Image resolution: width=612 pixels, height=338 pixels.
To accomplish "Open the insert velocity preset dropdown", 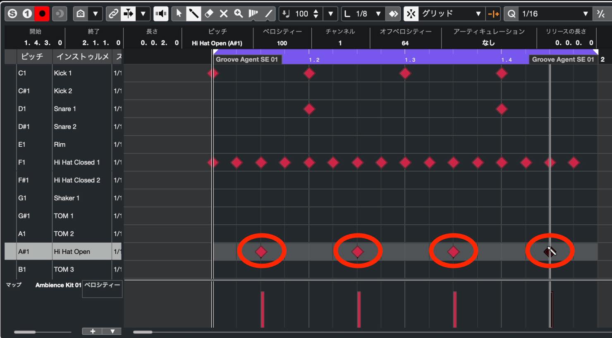I will (330, 14).
